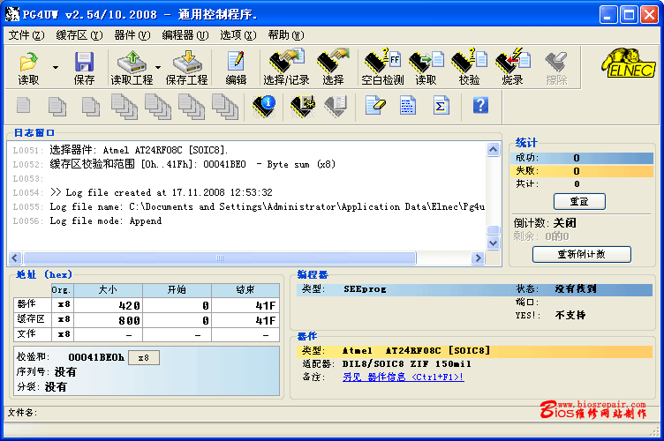Click the 成功 success count row
Viewport: 664px width, 441px height.
tap(582, 158)
